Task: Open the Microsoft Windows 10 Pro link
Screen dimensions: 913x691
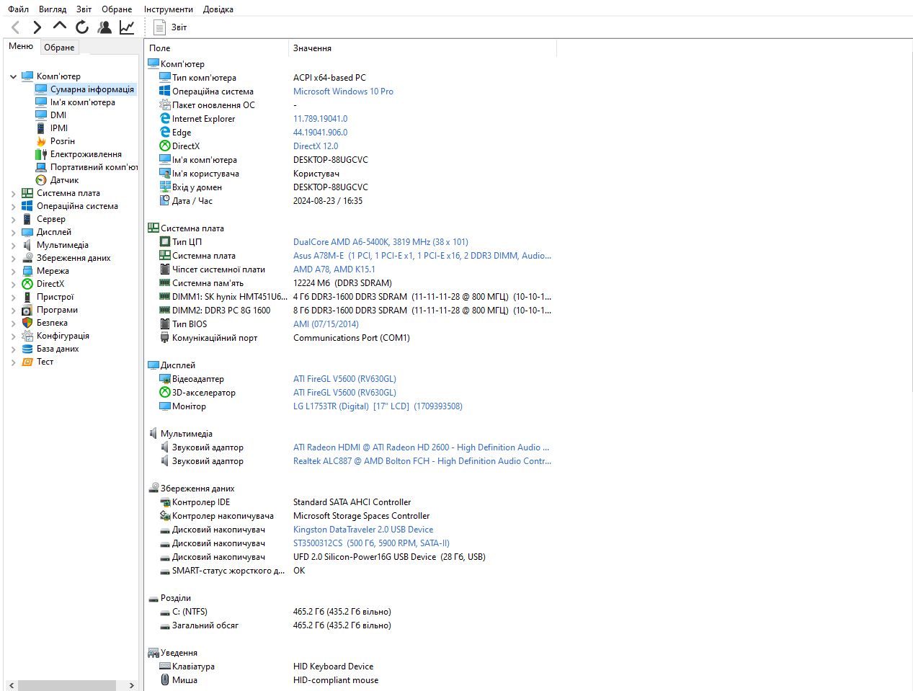Action: coord(343,92)
